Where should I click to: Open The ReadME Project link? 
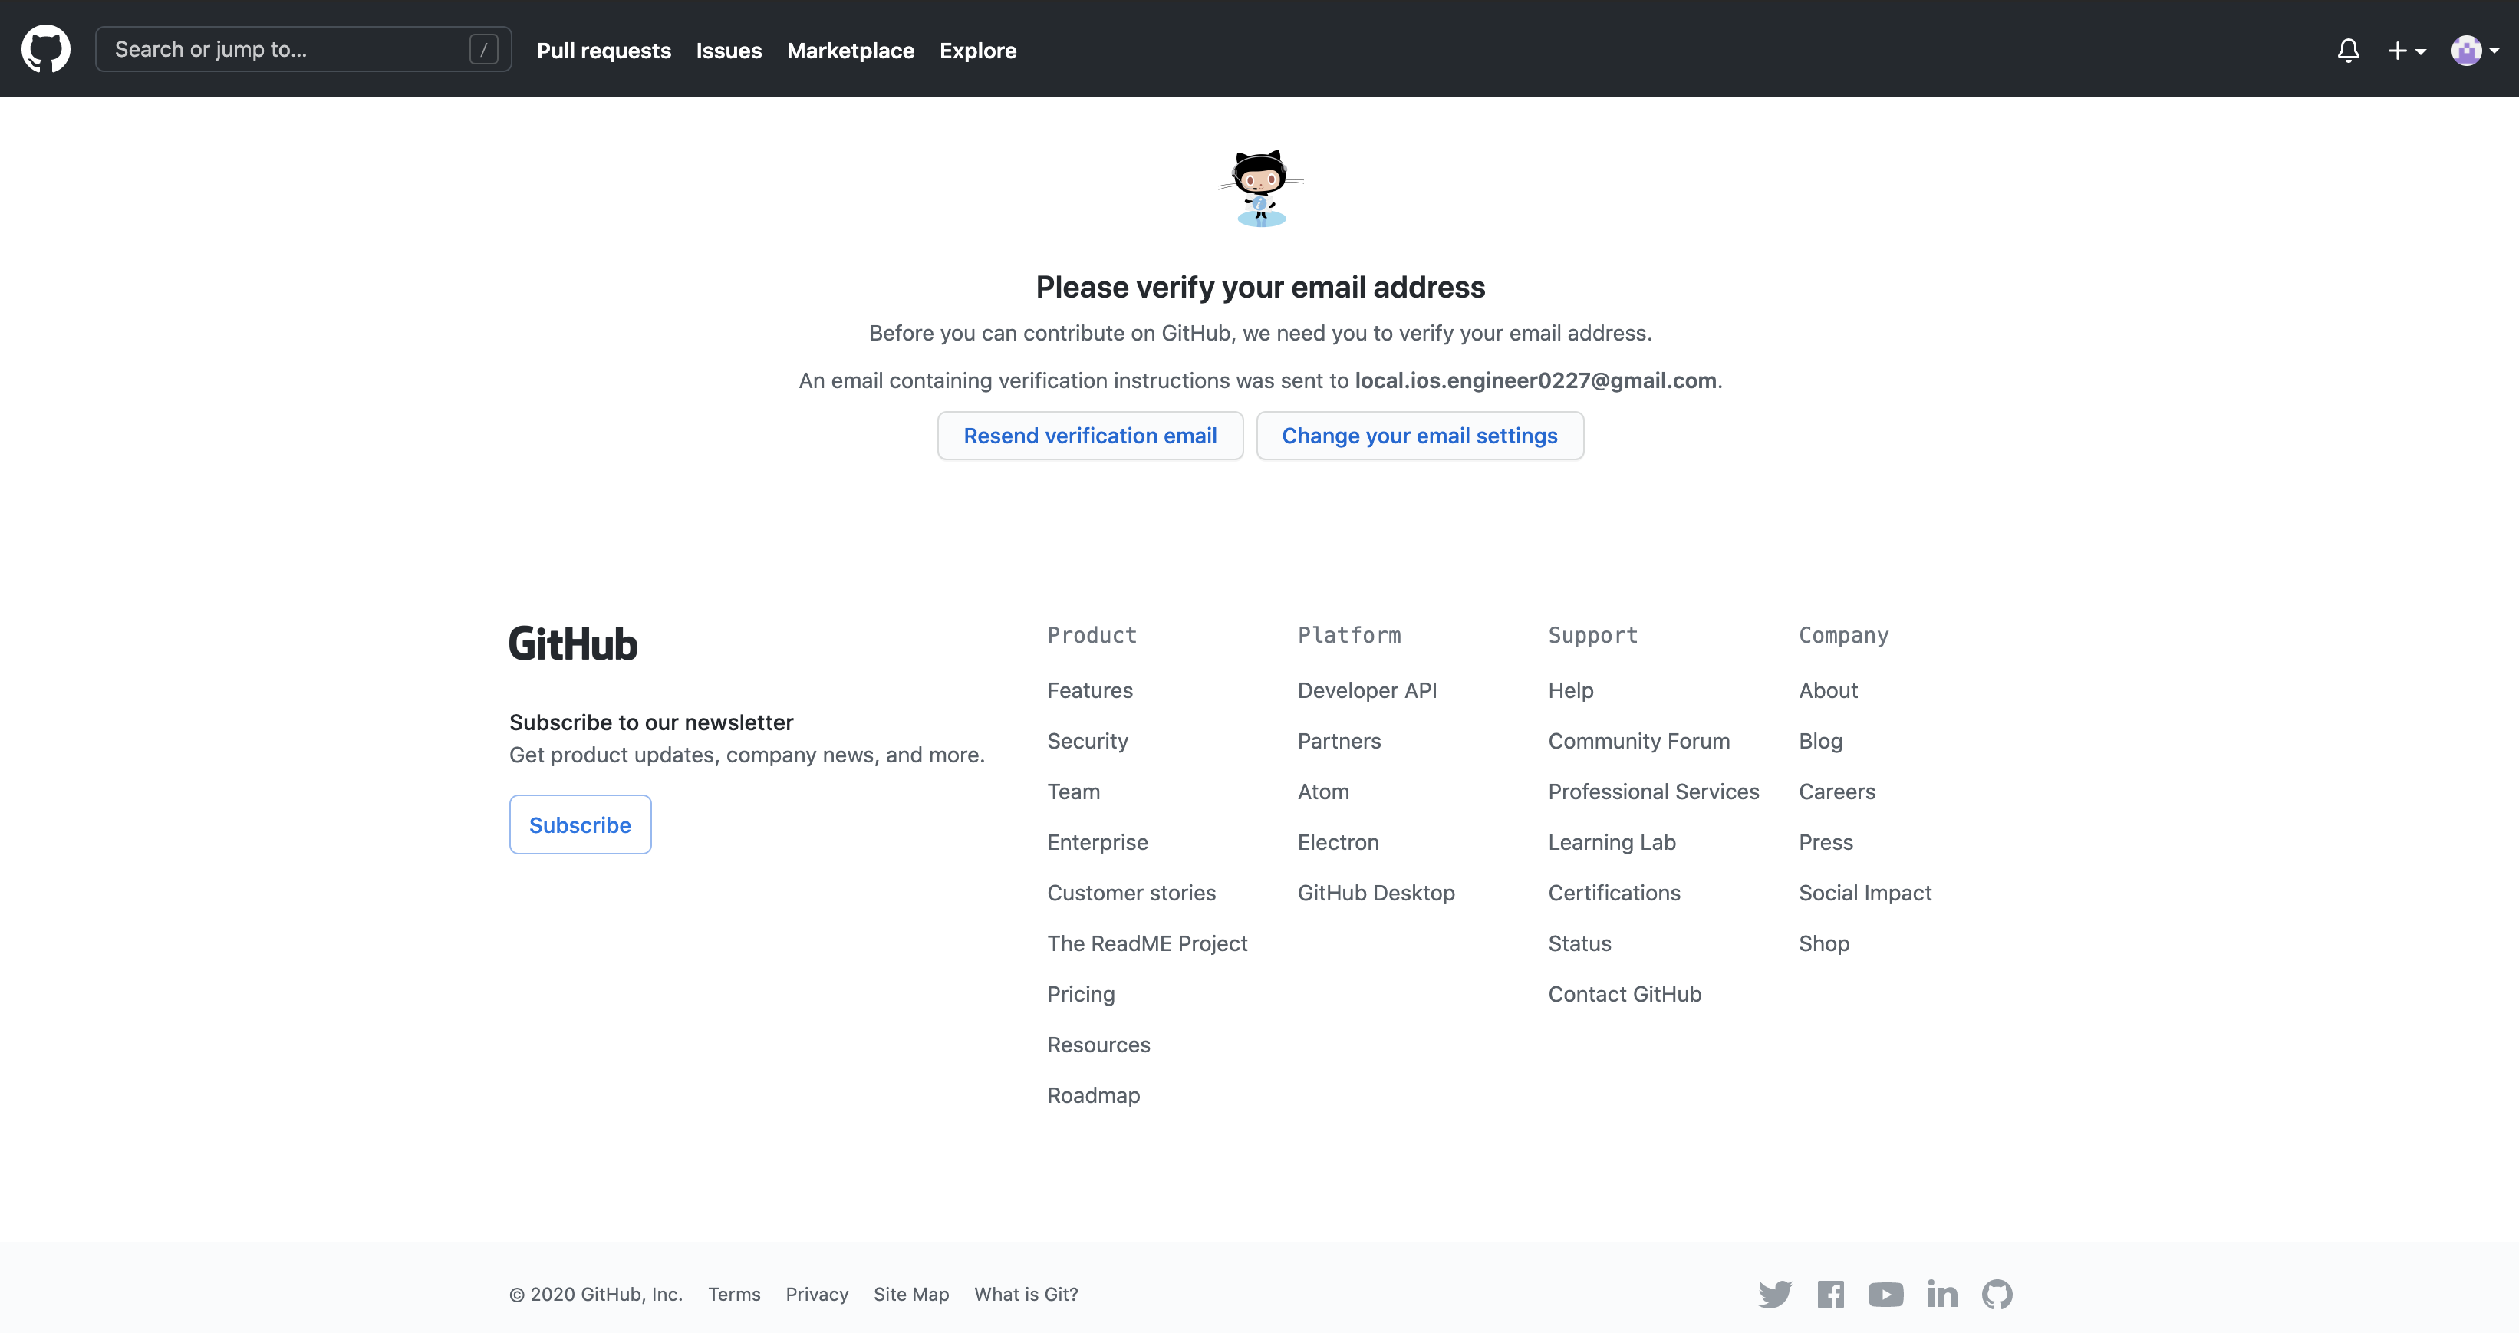(1147, 943)
